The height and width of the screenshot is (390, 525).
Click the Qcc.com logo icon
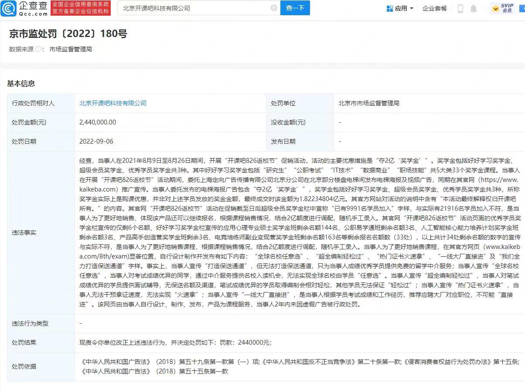tap(9, 8)
